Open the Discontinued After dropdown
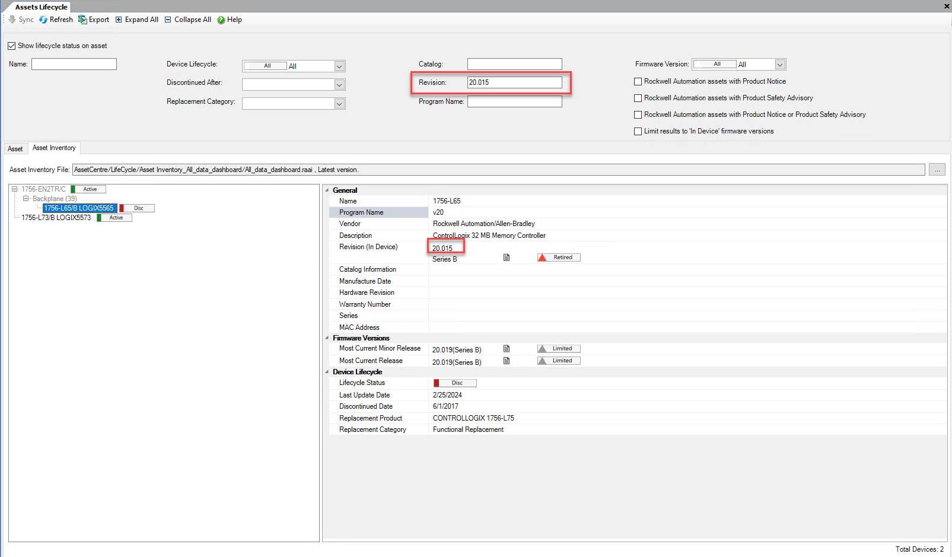 click(x=339, y=85)
